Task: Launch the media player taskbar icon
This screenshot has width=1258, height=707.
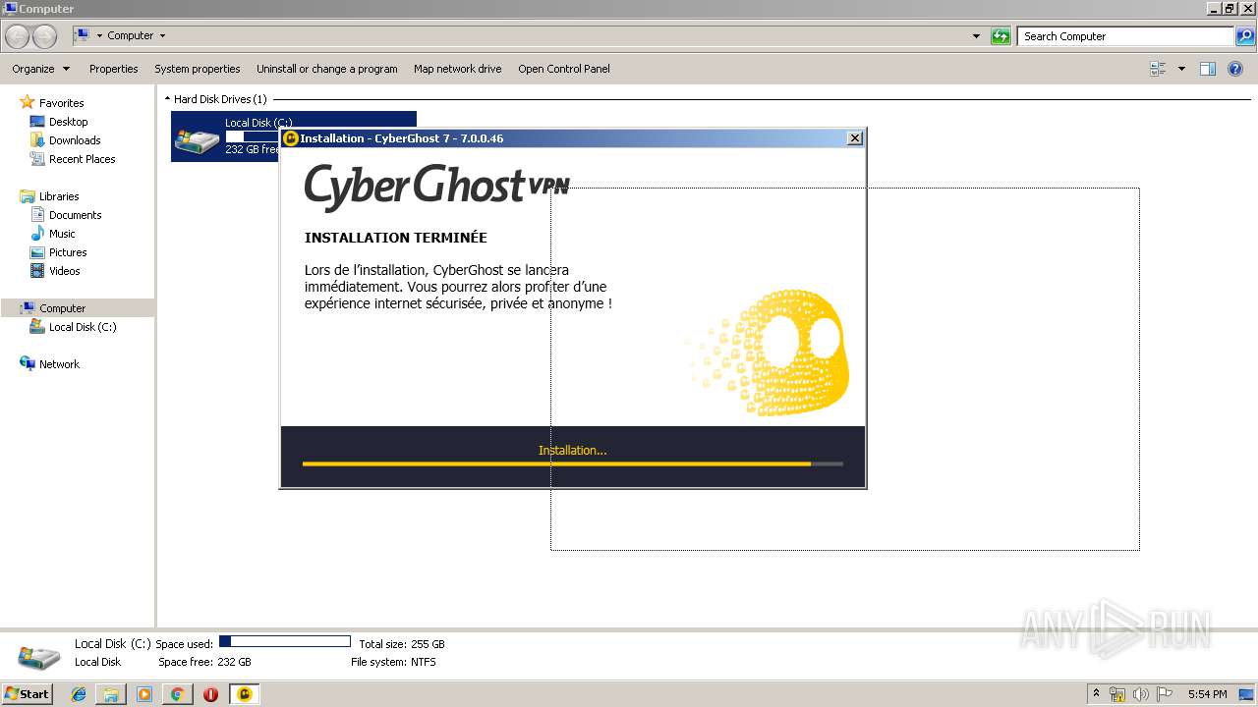Action: (x=144, y=694)
